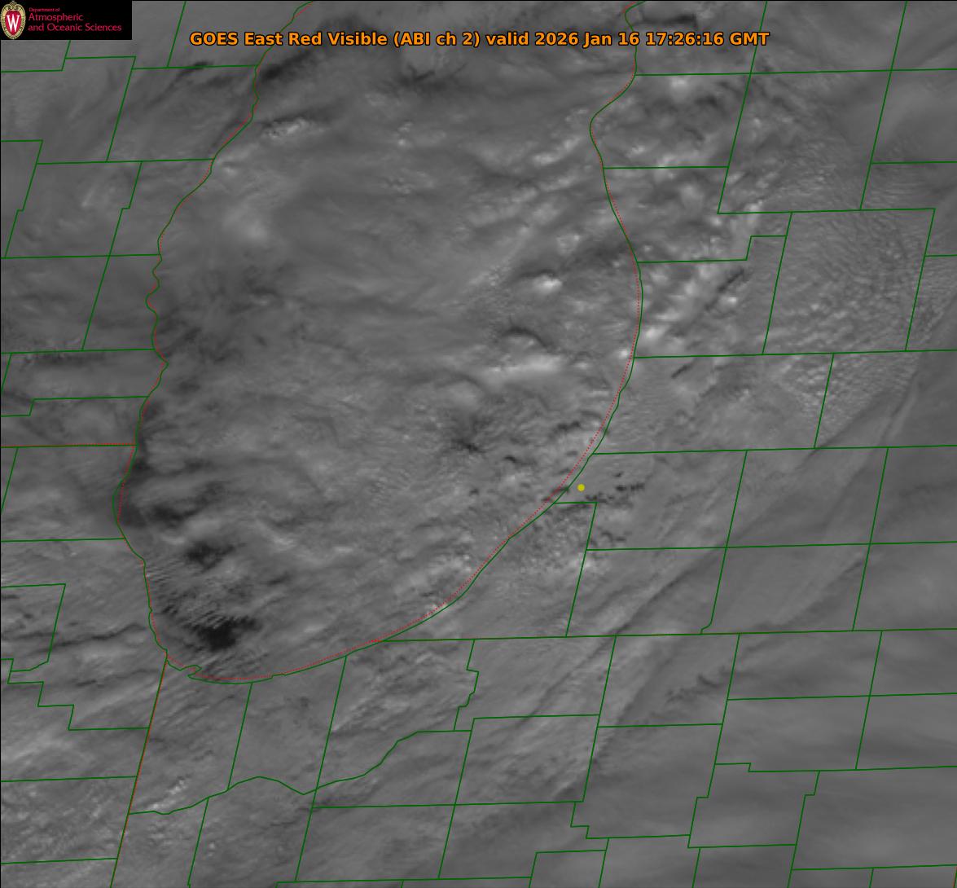
Task: Click the yellow dot marker near the shoreline
Action: coord(581,487)
